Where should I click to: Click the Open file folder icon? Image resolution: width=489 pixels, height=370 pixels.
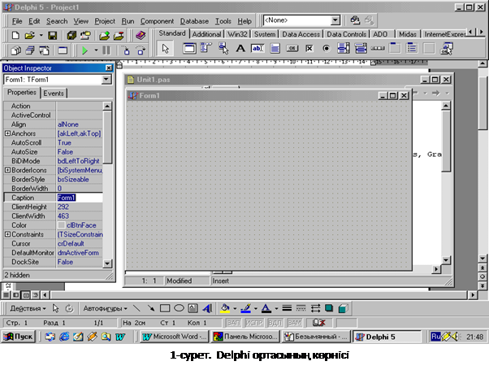pyautogui.click(x=29, y=36)
